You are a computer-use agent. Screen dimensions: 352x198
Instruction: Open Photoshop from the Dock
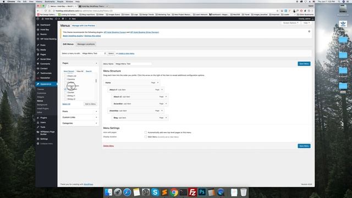point(202,192)
